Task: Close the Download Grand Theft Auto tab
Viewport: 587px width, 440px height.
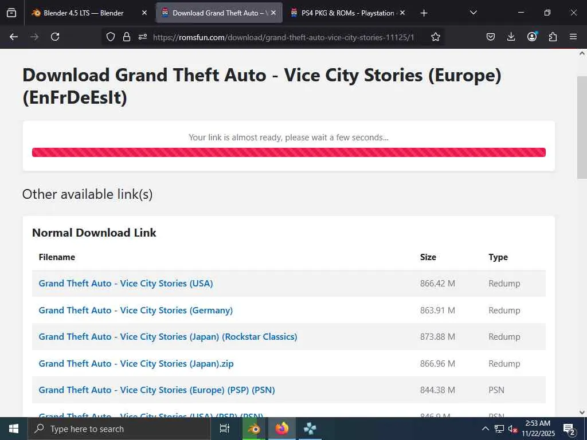Action: [x=273, y=13]
